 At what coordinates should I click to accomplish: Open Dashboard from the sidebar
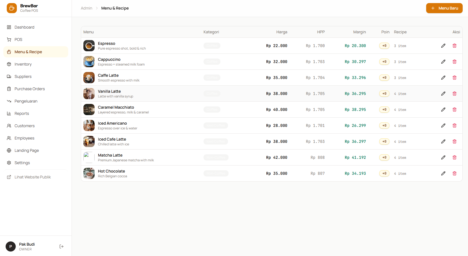(36, 27)
